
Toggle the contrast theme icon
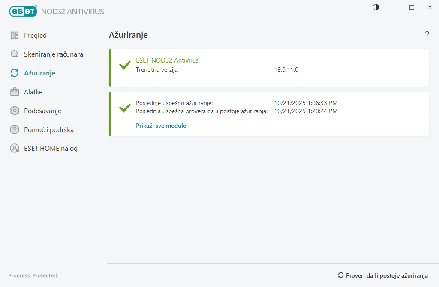376,7
